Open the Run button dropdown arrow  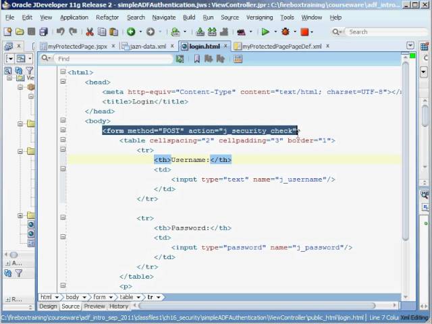pyautogui.click(x=275, y=32)
